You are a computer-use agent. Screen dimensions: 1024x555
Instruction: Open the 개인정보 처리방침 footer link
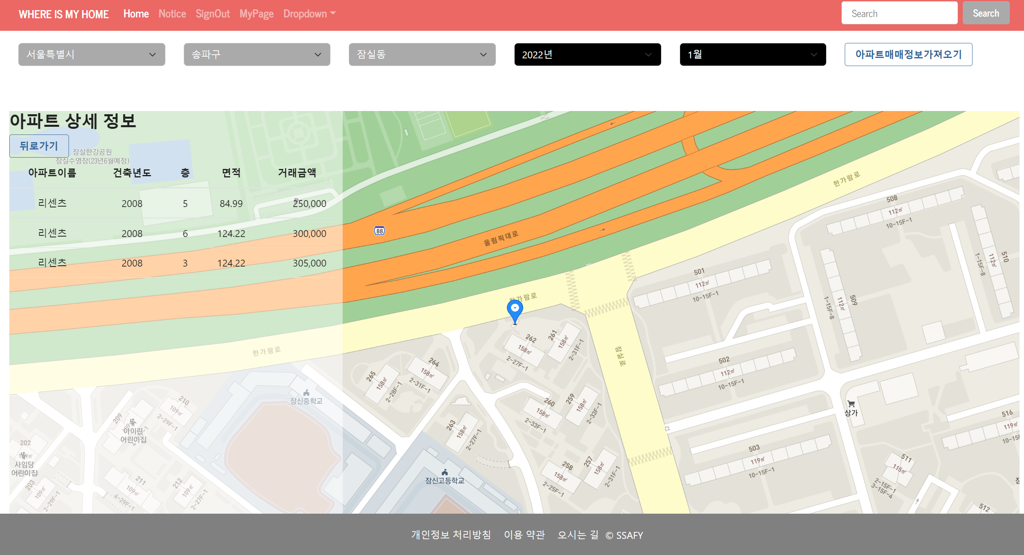[451, 535]
